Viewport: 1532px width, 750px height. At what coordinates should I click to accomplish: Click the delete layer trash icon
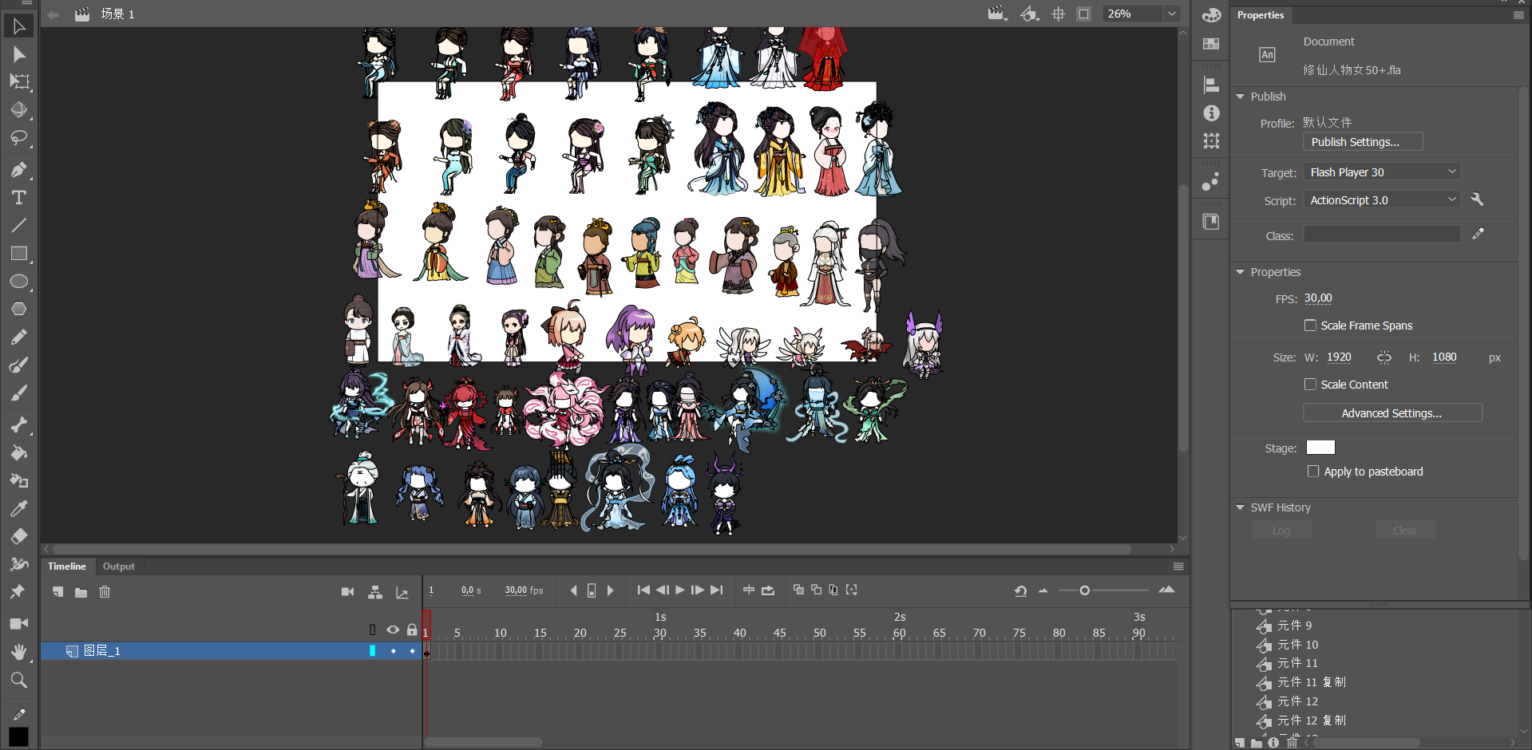tap(105, 592)
